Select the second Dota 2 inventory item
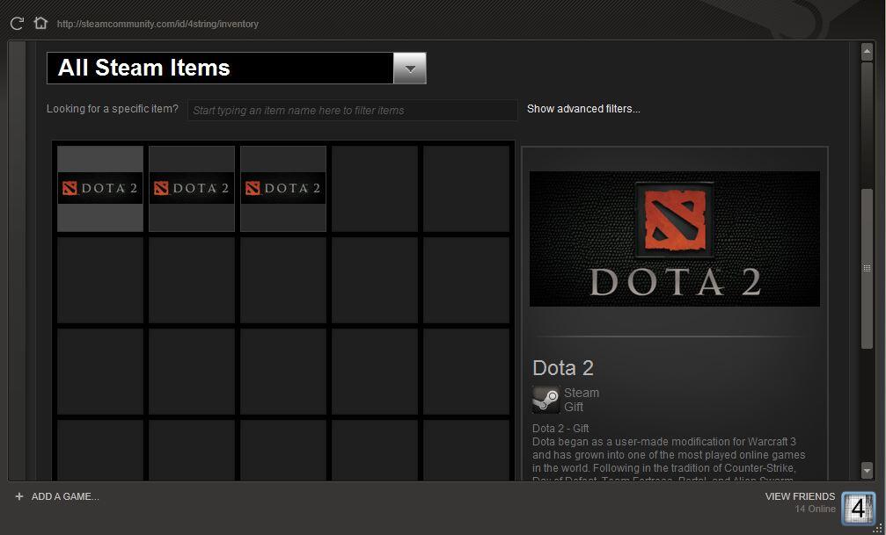Screen dimensions: 886x535 point(192,189)
